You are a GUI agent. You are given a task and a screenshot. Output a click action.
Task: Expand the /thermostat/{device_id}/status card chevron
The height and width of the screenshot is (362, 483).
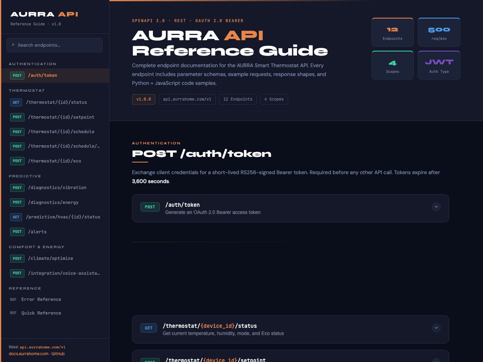click(x=436, y=328)
